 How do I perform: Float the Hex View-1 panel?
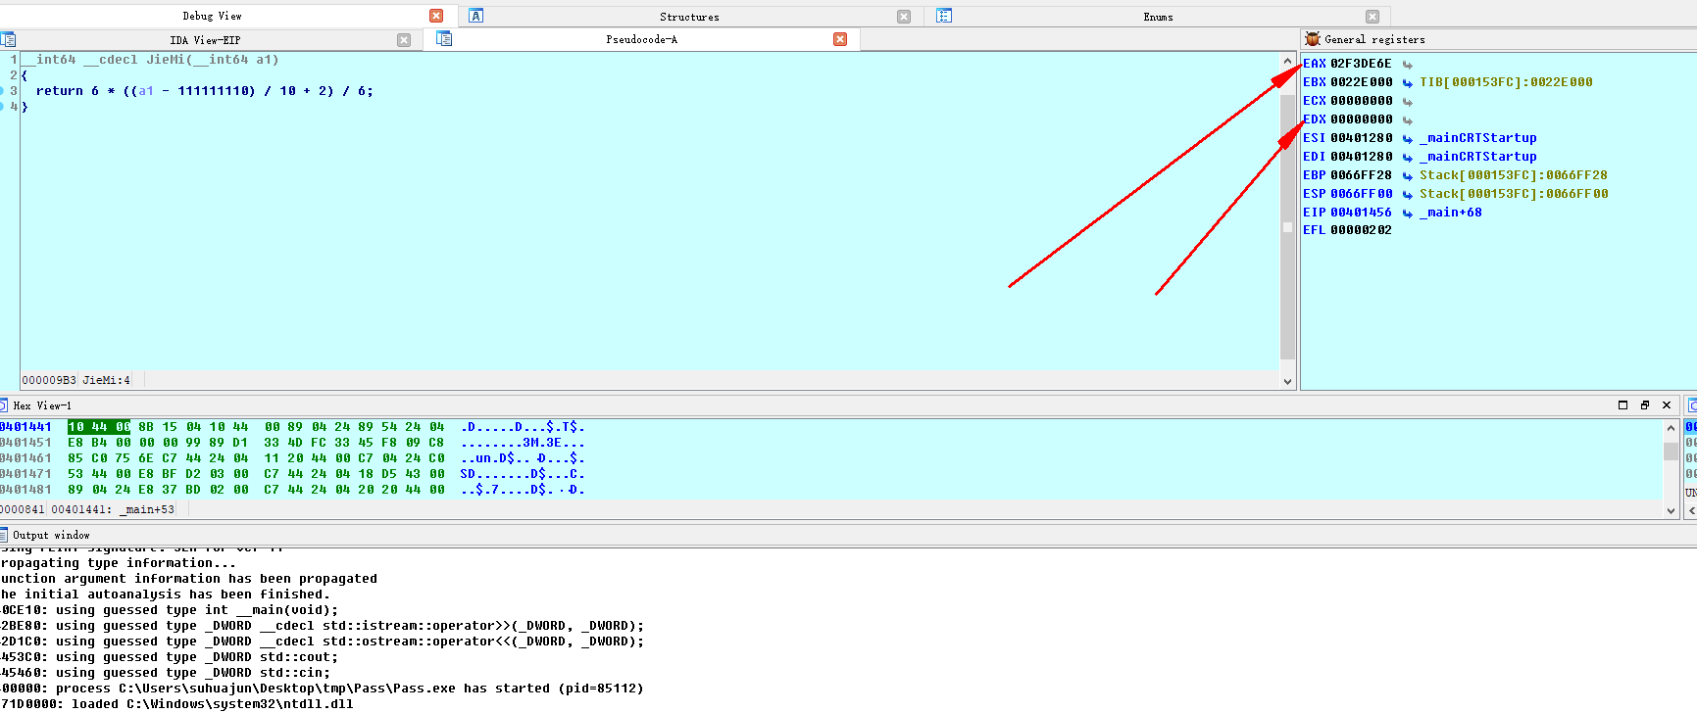coord(1645,404)
